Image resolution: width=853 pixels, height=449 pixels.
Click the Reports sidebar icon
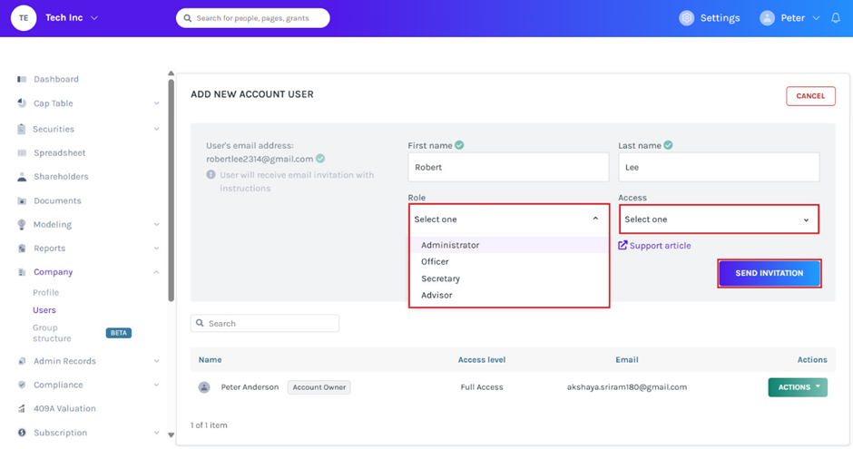[22, 249]
